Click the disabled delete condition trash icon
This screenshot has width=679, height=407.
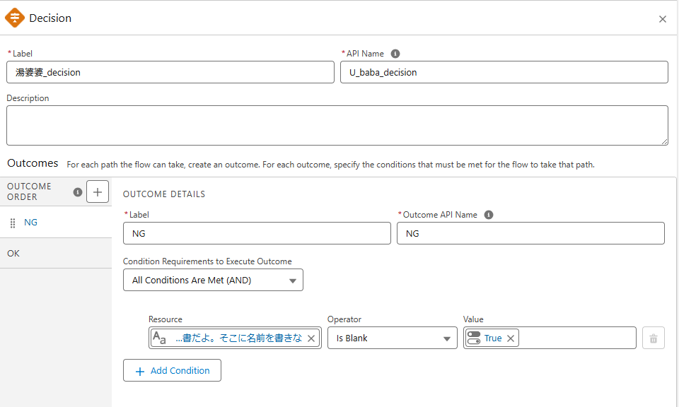pyautogui.click(x=653, y=338)
